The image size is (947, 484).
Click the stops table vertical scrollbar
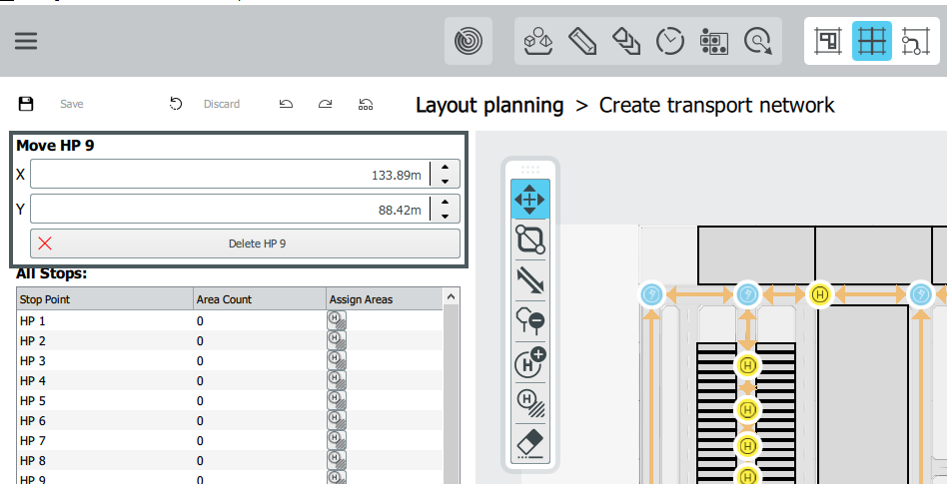coord(452,393)
